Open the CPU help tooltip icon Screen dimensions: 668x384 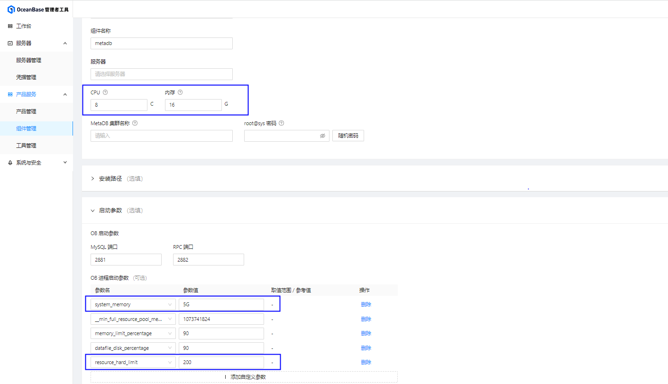pos(105,92)
